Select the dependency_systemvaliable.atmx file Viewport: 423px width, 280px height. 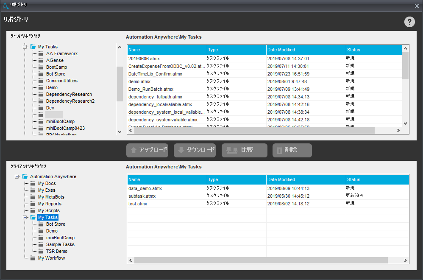click(264, 120)
